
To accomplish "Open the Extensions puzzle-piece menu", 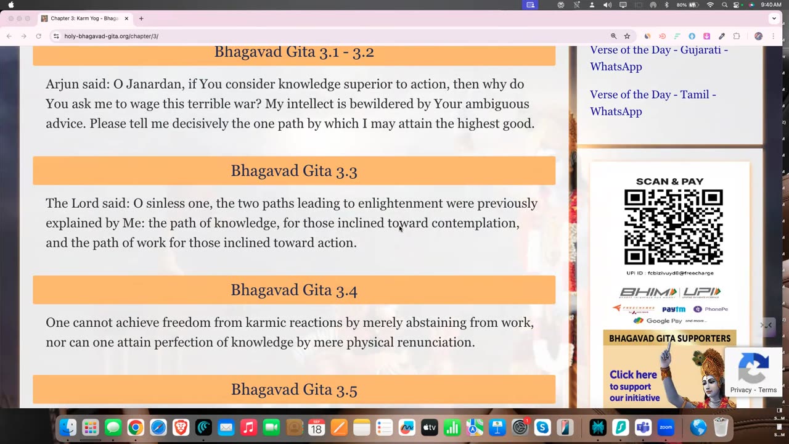I will pyautogui.click(x=736, y=36).
